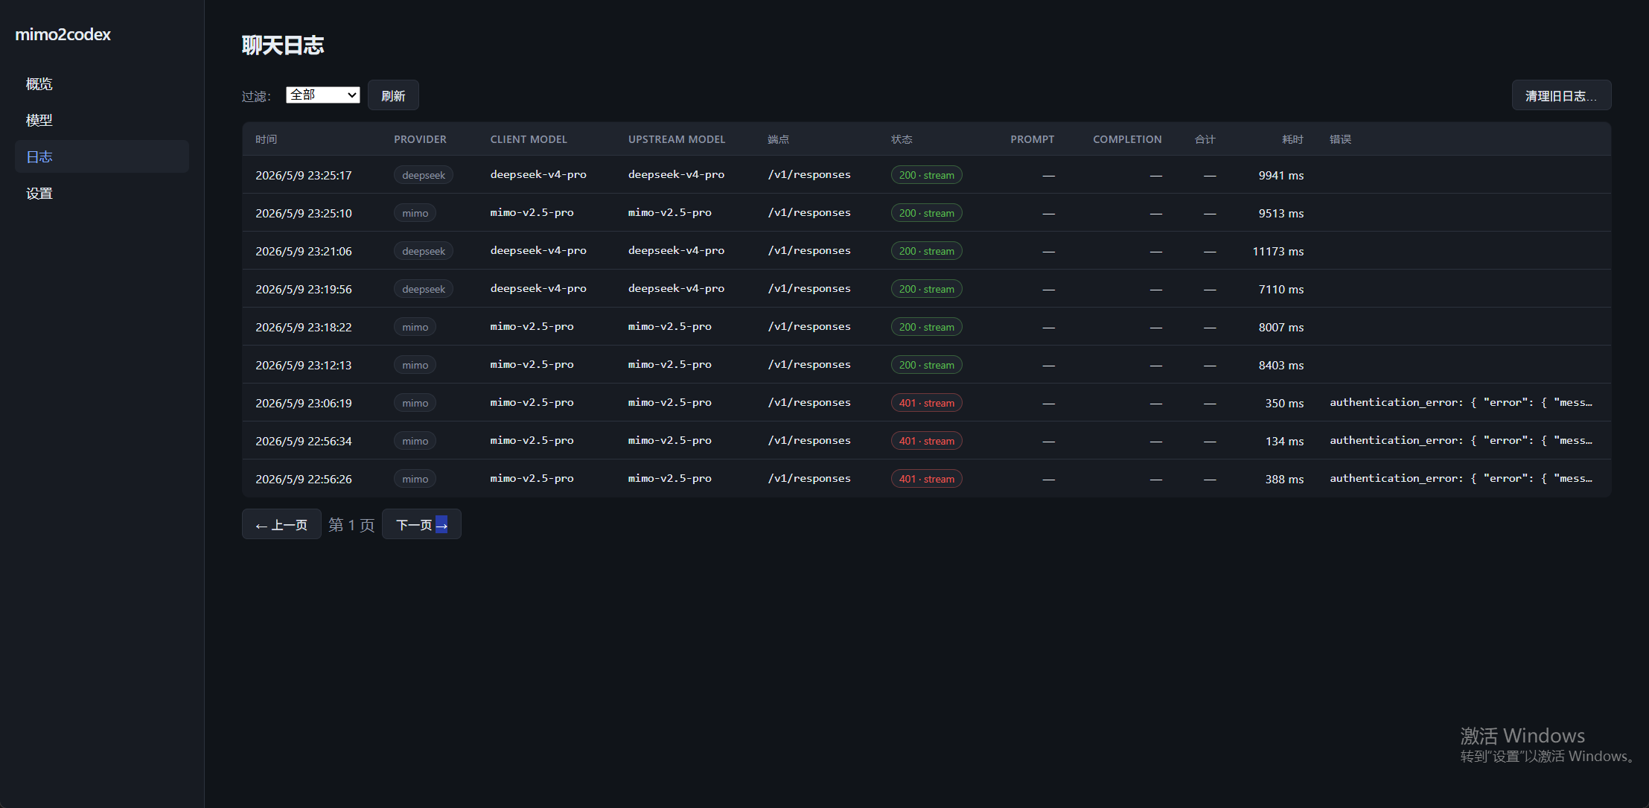The width and height of the screenshot is (1649, 808).
Task: Click upstream model deepseek-v4-pro in 23:21:06 row
Action: coord(676,250)
